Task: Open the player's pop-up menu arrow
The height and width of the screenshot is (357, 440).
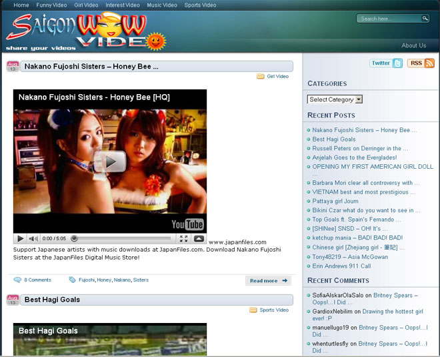Action: (199, 239)
